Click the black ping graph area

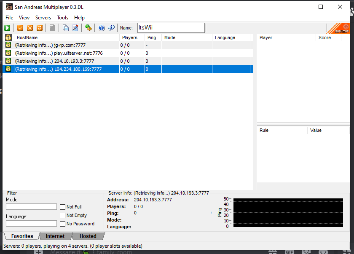point(288,213)
